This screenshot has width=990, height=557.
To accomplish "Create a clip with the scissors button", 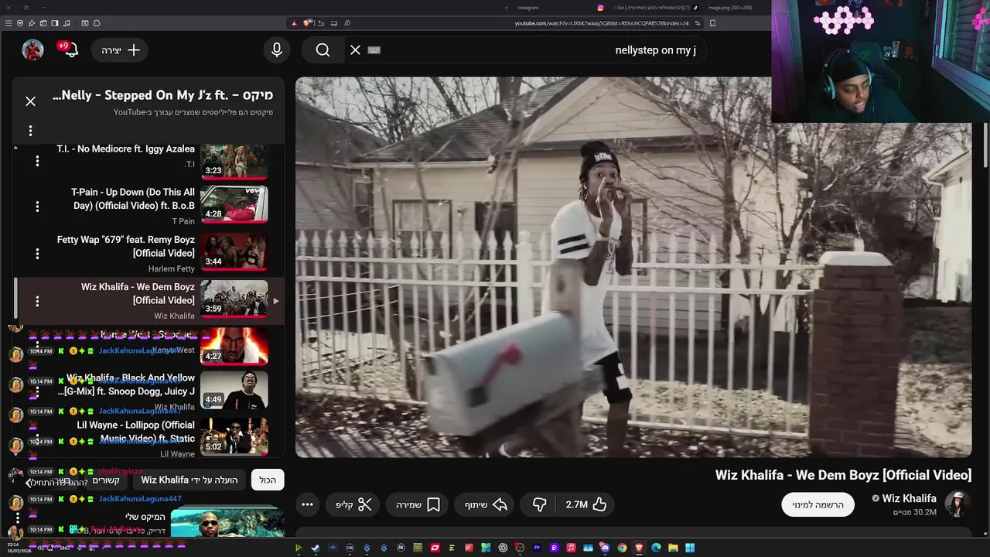I will tap(353, 504).
